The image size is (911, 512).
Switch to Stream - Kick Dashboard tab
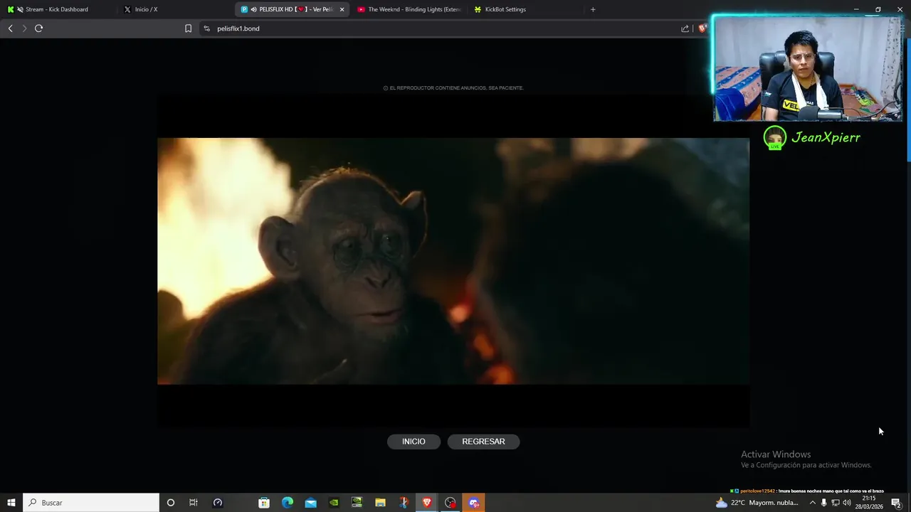click(x=57, y=9)
